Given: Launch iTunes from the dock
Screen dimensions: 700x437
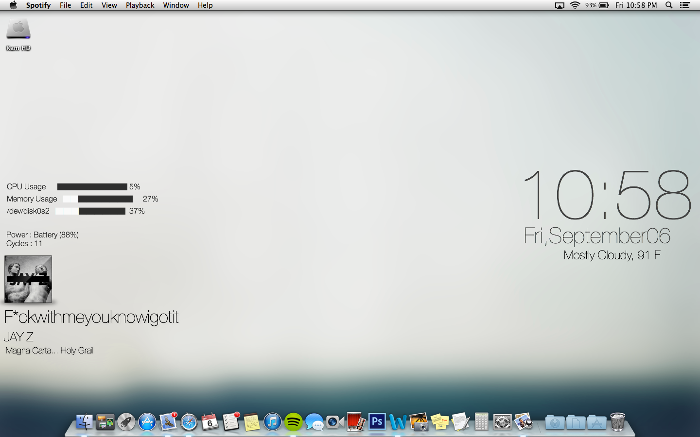Looking at the screenshot, I should [273, 421].
